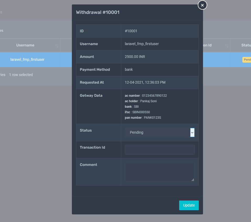
Task: Click the yellow Pending badge in table
Action: (x=247, y=60)
